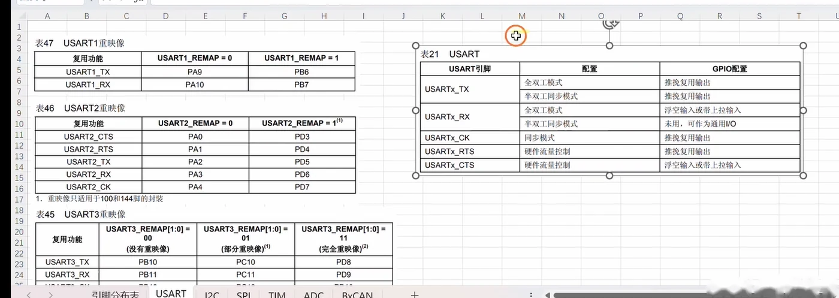Select column J header
Viewport: 839px width, 298px height.
403,16
